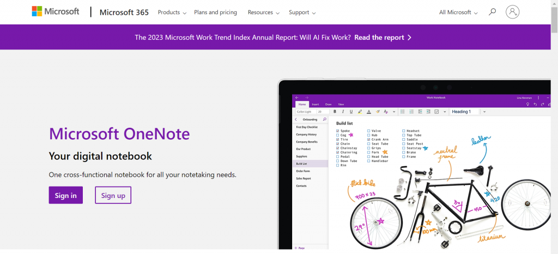Image resolution: width=558 pixels, height=254 pixels.
Task: Click the decrease indent icon
Action: pos(420,111)
